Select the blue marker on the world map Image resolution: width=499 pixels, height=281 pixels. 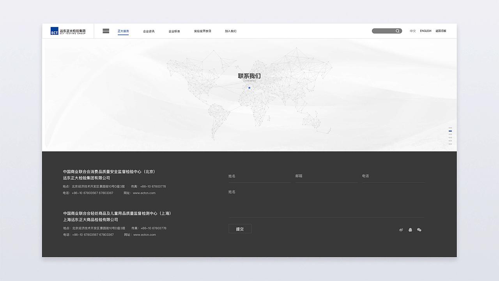tap(249, 88)
